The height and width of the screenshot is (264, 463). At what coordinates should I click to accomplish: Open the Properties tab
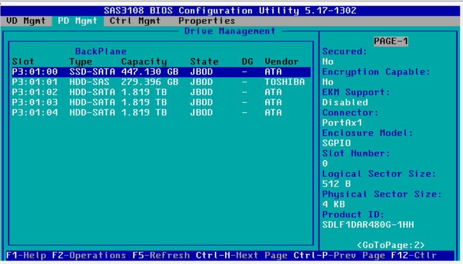click(x=207, y=21)
